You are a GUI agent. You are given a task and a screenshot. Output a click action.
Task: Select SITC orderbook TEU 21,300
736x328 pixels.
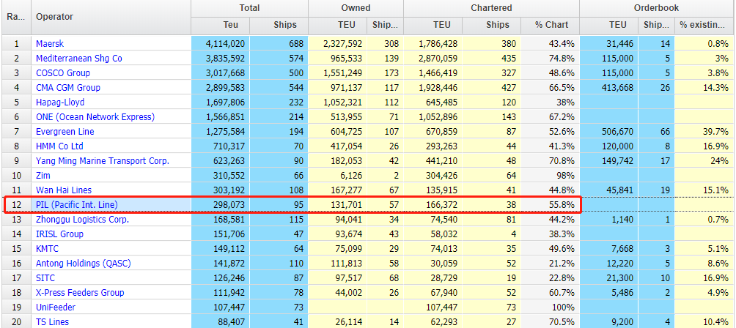pyautogui.click(x=619, y=278)
